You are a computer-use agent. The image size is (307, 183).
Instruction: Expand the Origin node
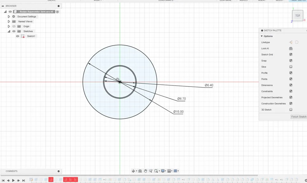point(9,26)
